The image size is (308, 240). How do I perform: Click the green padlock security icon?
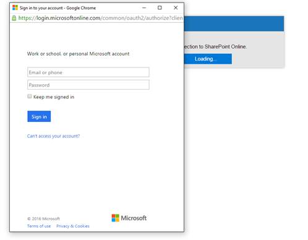click(x=14, y=18)
